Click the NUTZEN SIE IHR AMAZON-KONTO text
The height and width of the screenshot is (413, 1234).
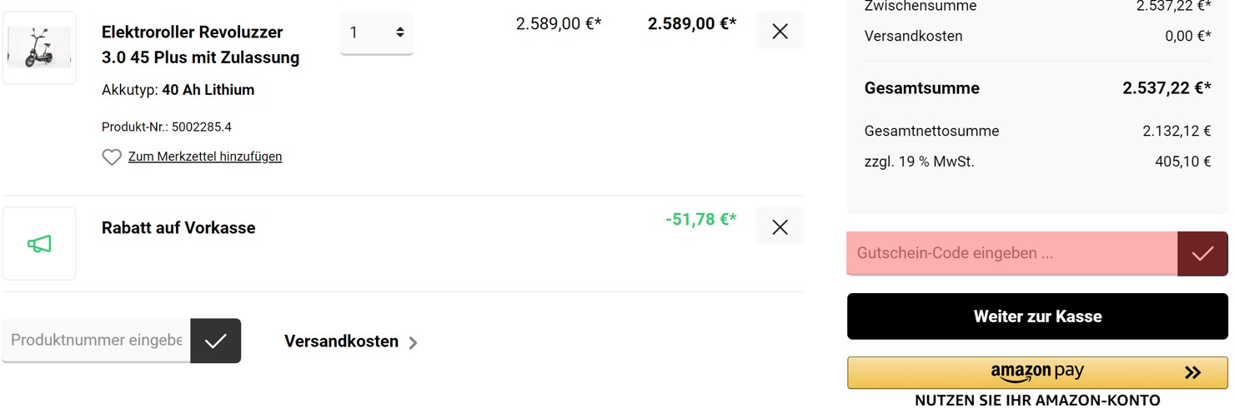point(1037,401)
